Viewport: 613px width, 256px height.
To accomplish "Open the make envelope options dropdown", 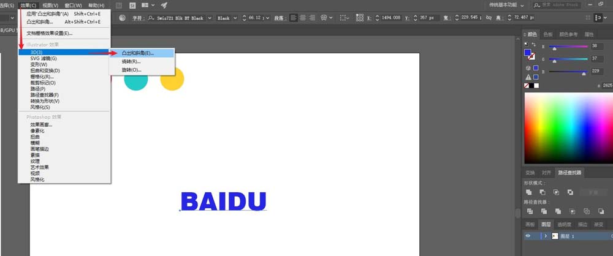I will coord(332,18).
